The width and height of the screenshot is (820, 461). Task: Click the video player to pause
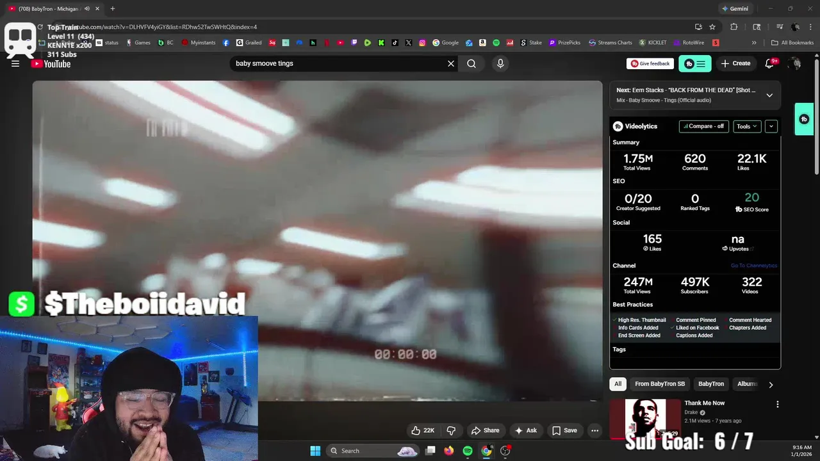317,241
